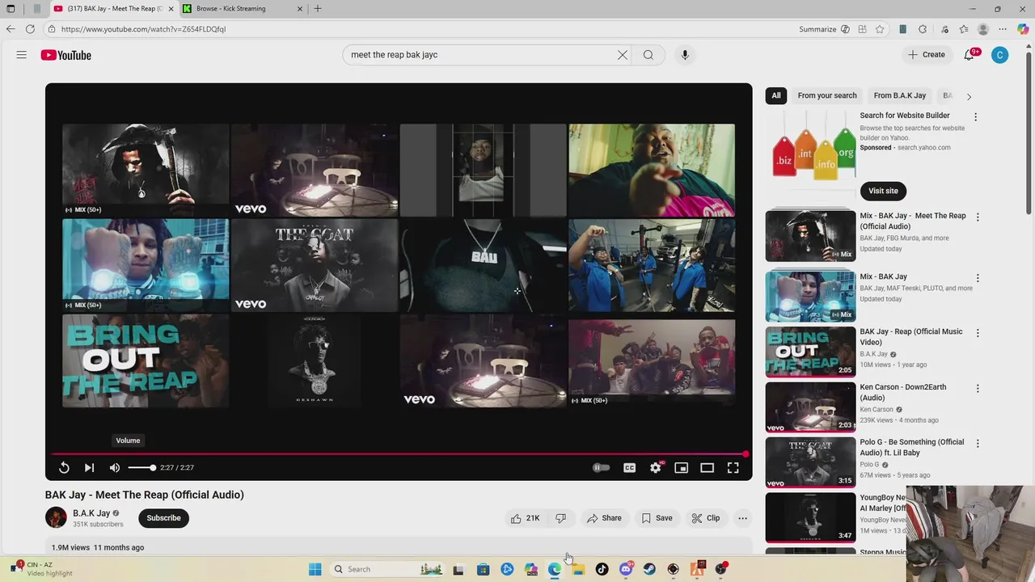Open Polo G - Be Something title link
Image resolution: width=1035 pixels, height=582 pixels.
click(911, 447)
